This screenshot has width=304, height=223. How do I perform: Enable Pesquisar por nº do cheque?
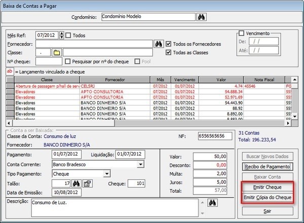coord(68,61)
